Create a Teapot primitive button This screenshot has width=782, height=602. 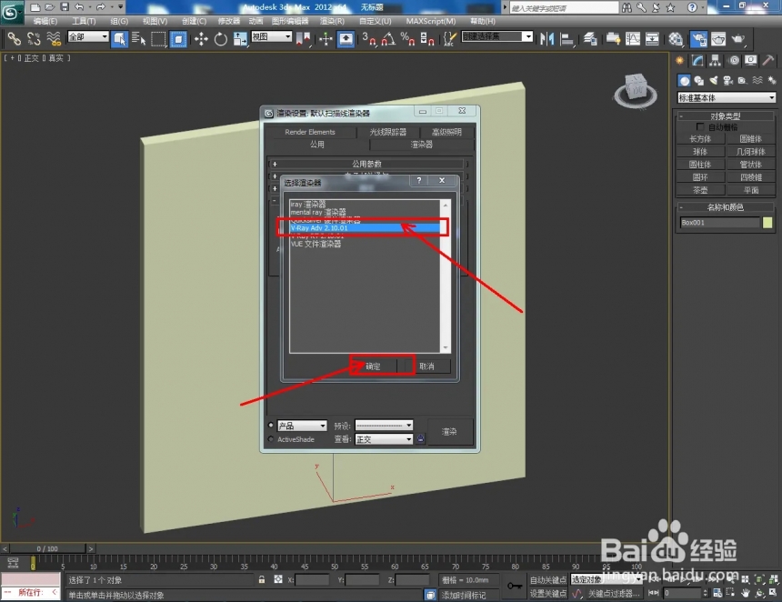(700, 190)
